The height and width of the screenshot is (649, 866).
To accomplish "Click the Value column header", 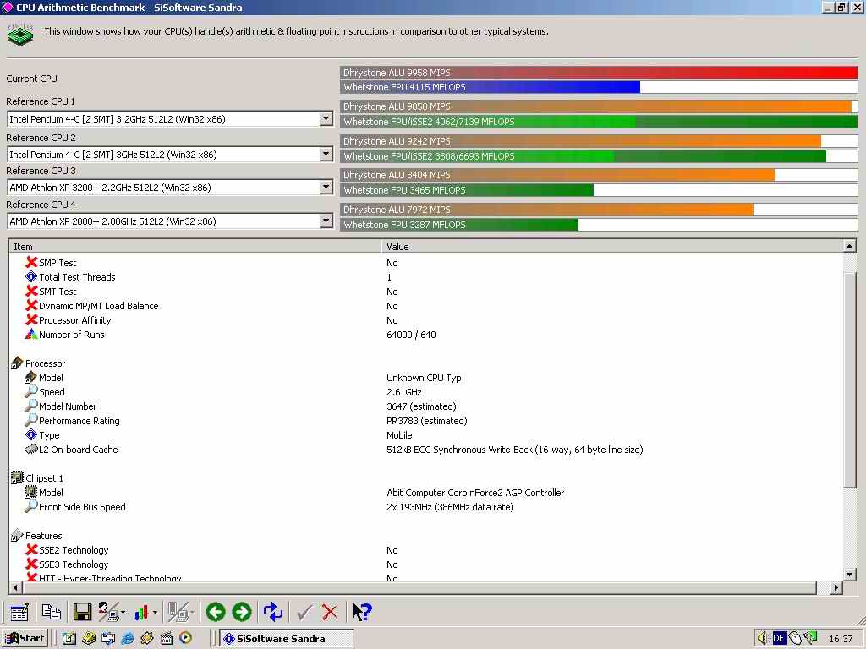I will [612, 246].
